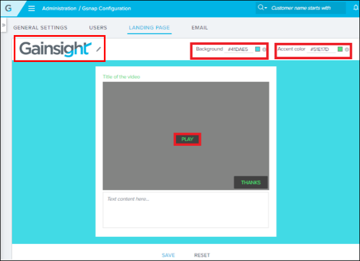Click the Background hex value field
This screenshot has height=261, width=360.
coord(239,49)
